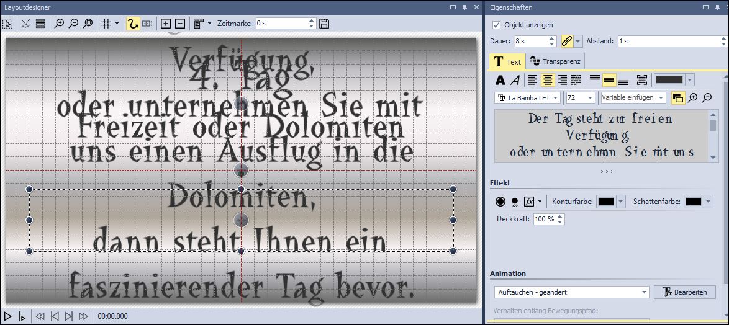Toggle the text outline circle effect
Image resolution: width=729 pixels, height=325 pixels.
[x=500, y=202]
